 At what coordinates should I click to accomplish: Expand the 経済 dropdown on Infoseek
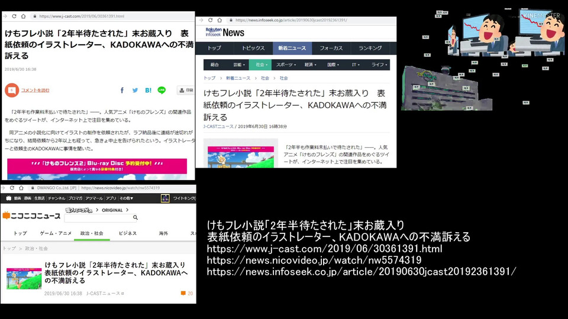coord(311,65)
